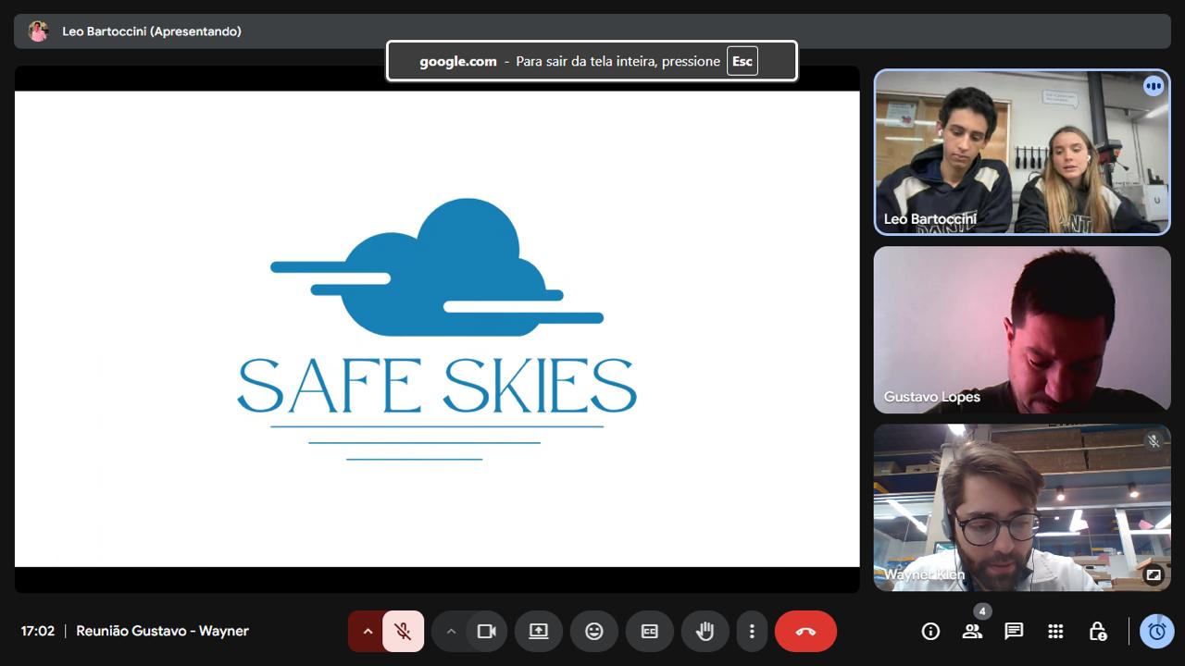
Task: Open host controls lock icon
Action: pos(1097,632)
